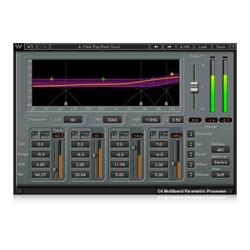
Task: Click the mid crossover handle near 4k
Action: 141,104
